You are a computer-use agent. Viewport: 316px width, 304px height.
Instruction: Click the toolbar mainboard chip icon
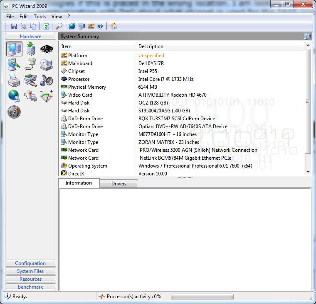(x=91, y=26)
